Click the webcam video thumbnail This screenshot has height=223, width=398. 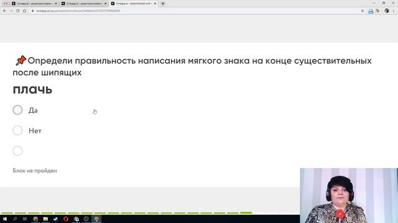click(349, 196)
